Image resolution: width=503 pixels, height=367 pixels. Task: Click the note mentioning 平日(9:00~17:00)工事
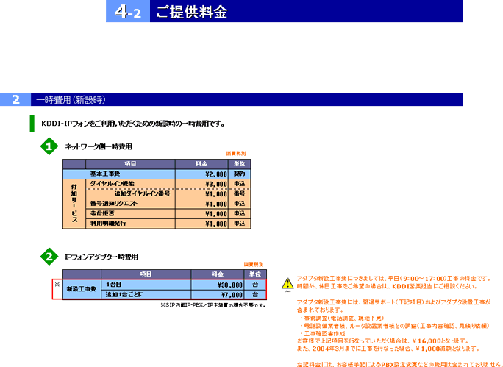(x=393, y=278)
